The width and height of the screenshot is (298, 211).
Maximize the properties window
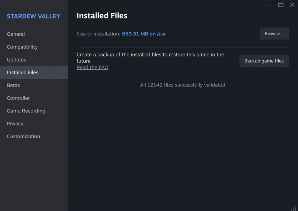point(281,5)
